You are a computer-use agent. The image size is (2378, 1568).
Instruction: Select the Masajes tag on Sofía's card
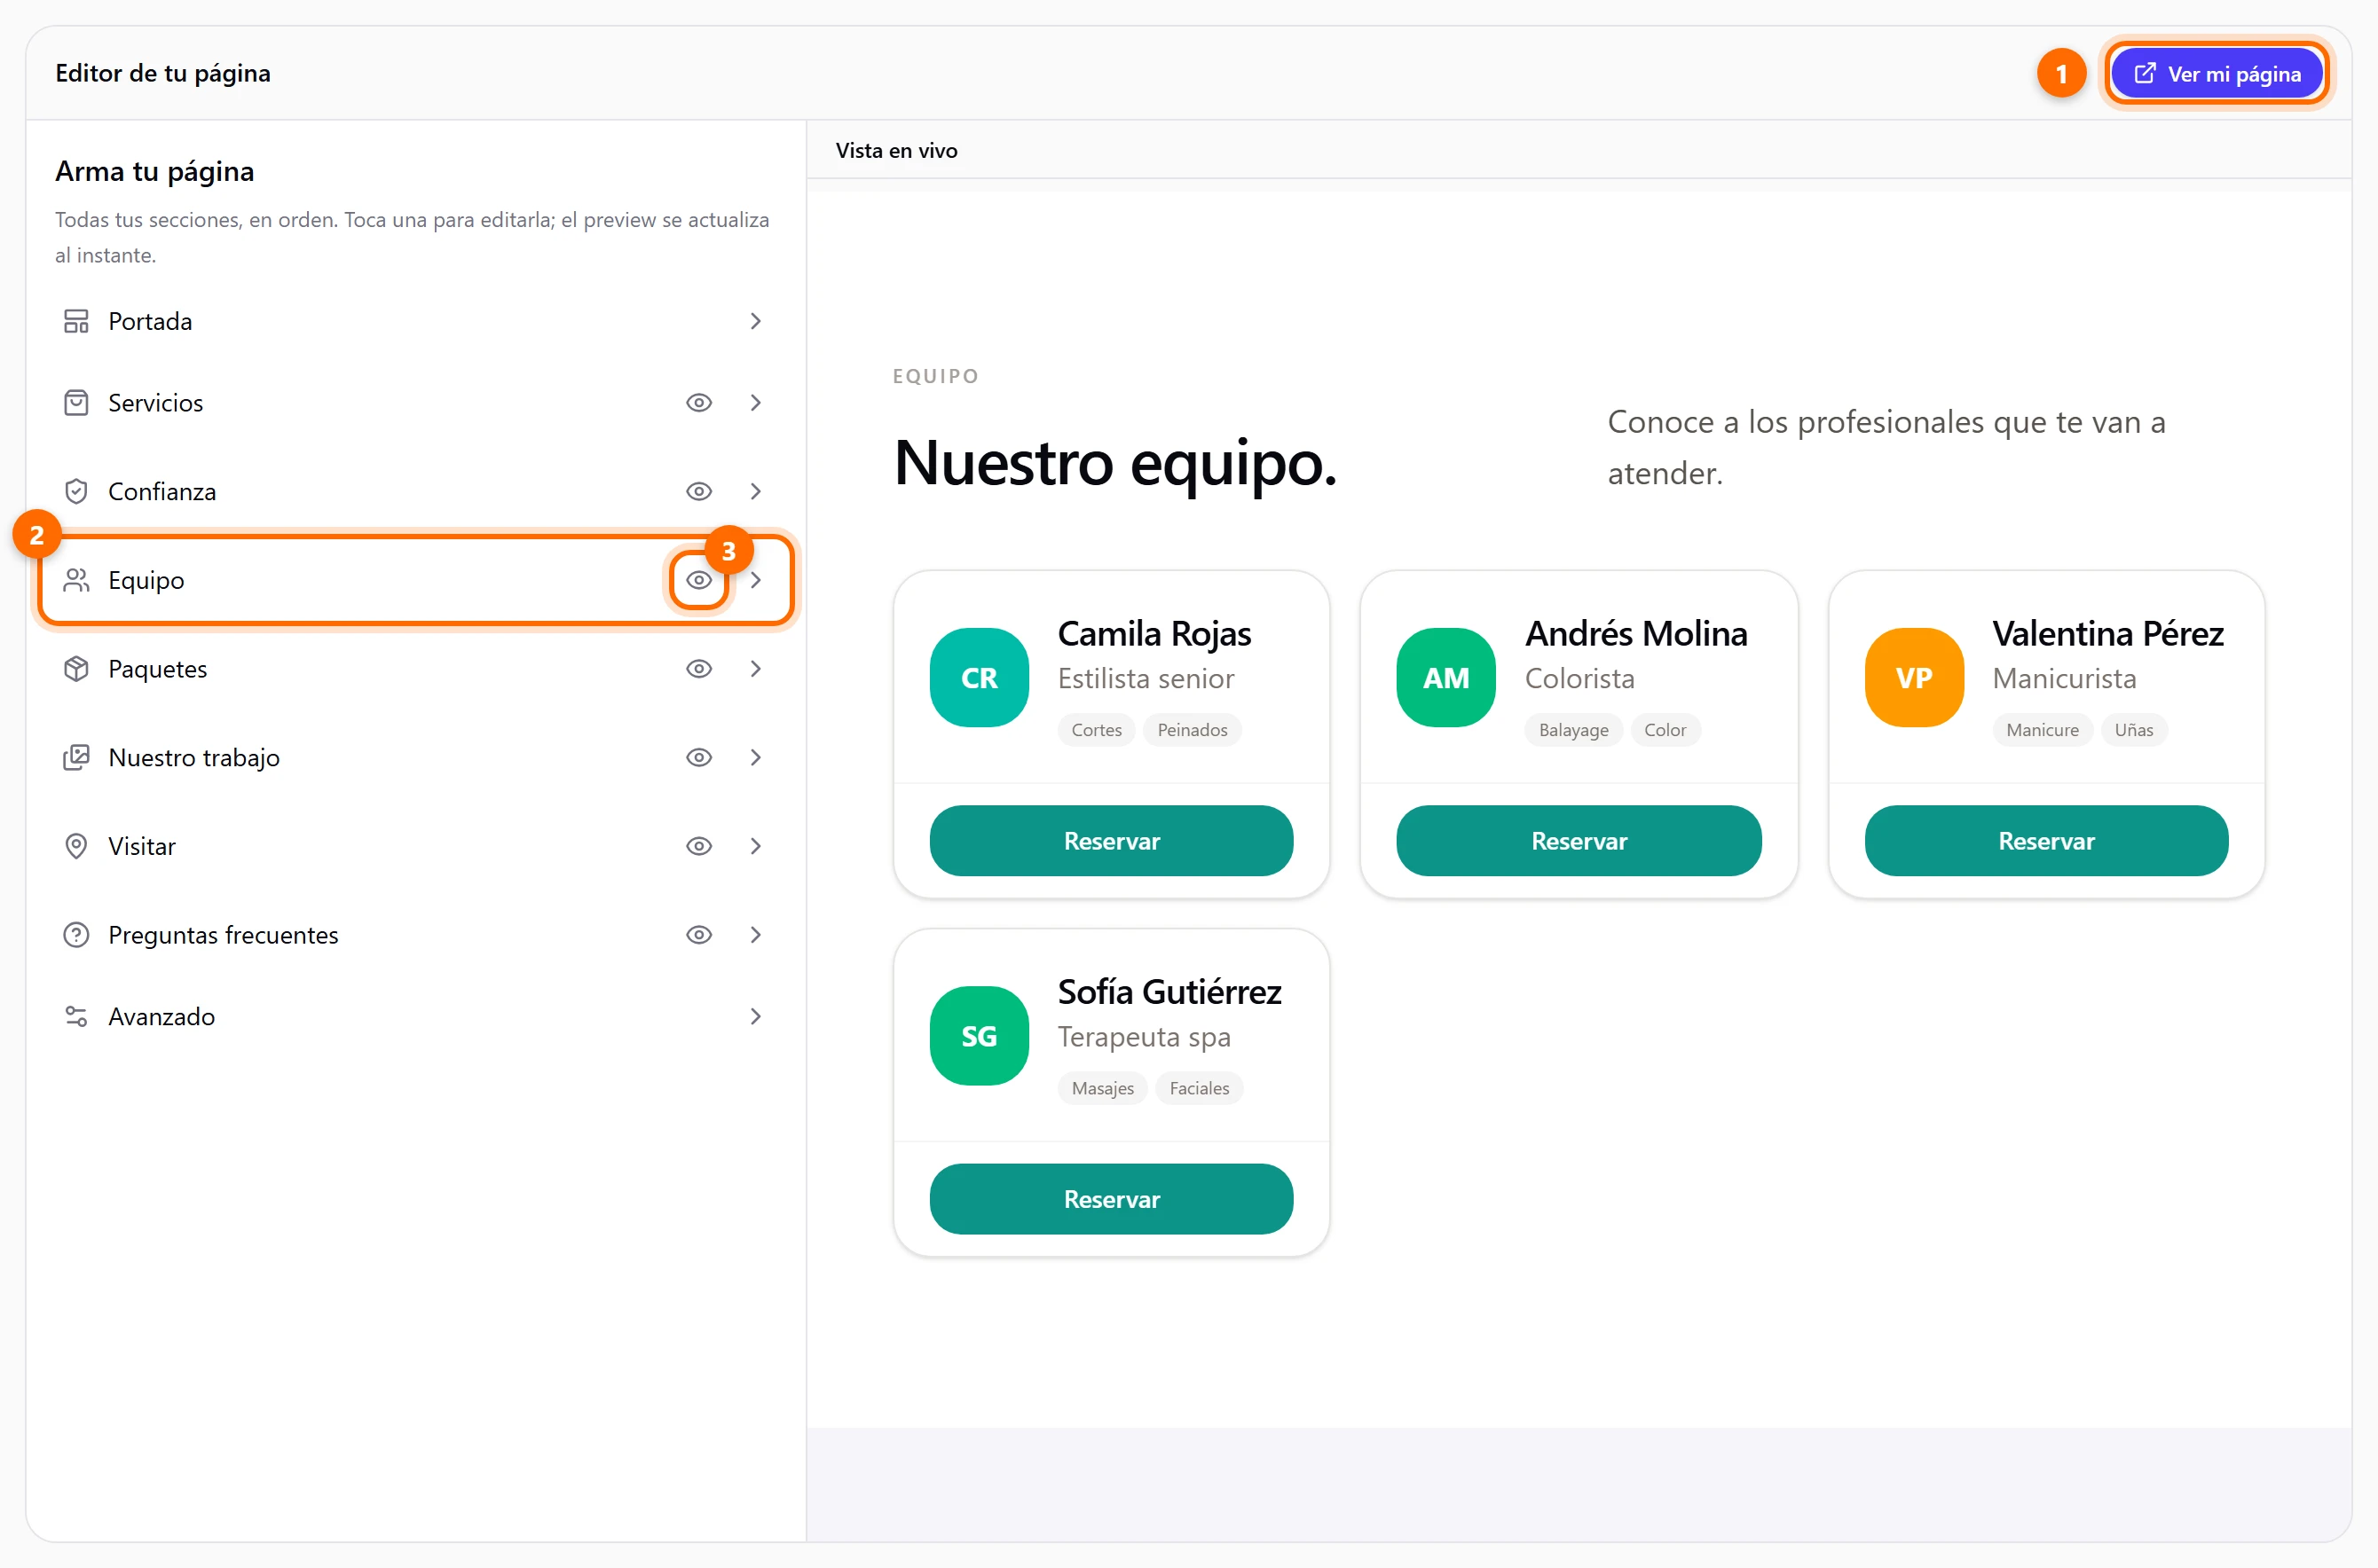point(1101,1088)
